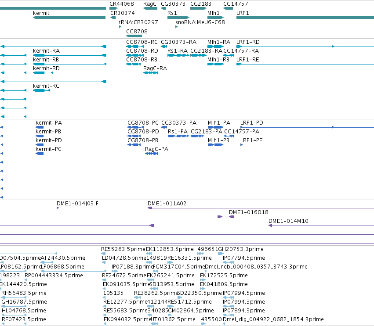Click EST label RE07423.5prime

click(x=24, y=319)
